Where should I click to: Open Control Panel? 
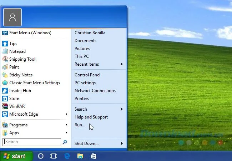(x=87, y=75)
